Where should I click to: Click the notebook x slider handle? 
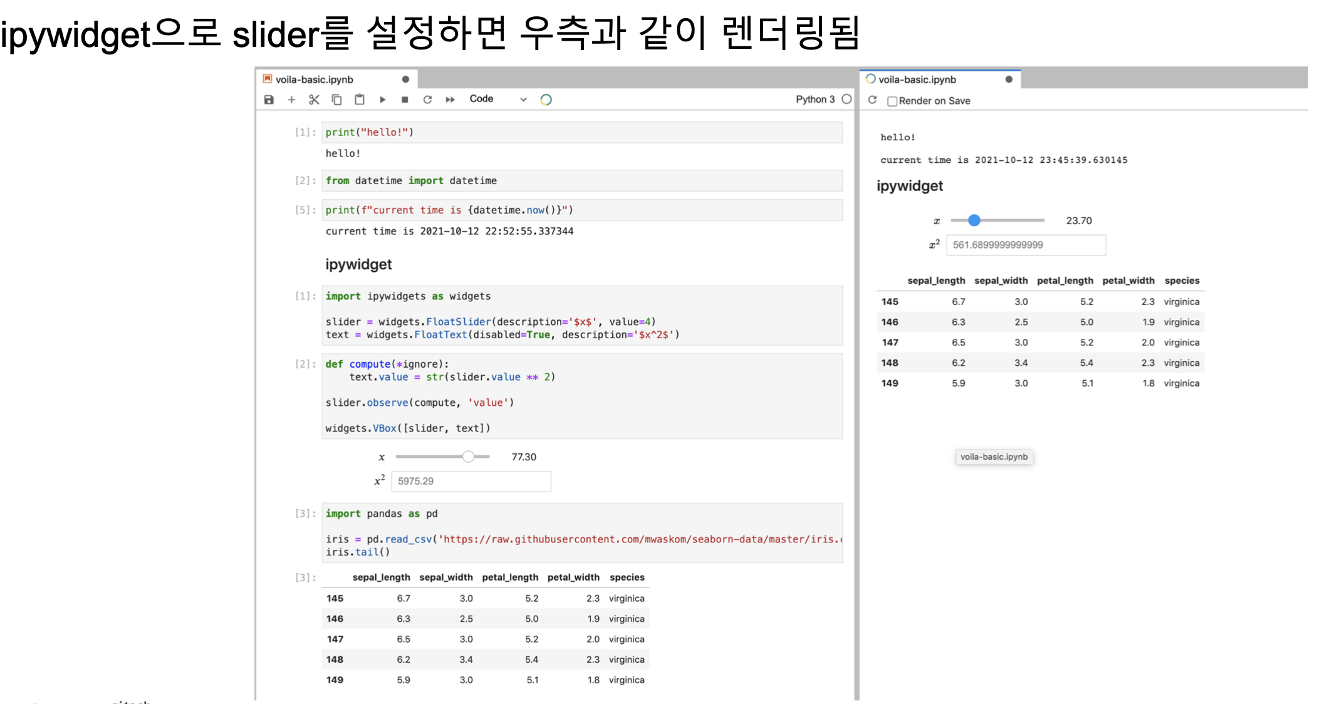(x=468, y=457)
